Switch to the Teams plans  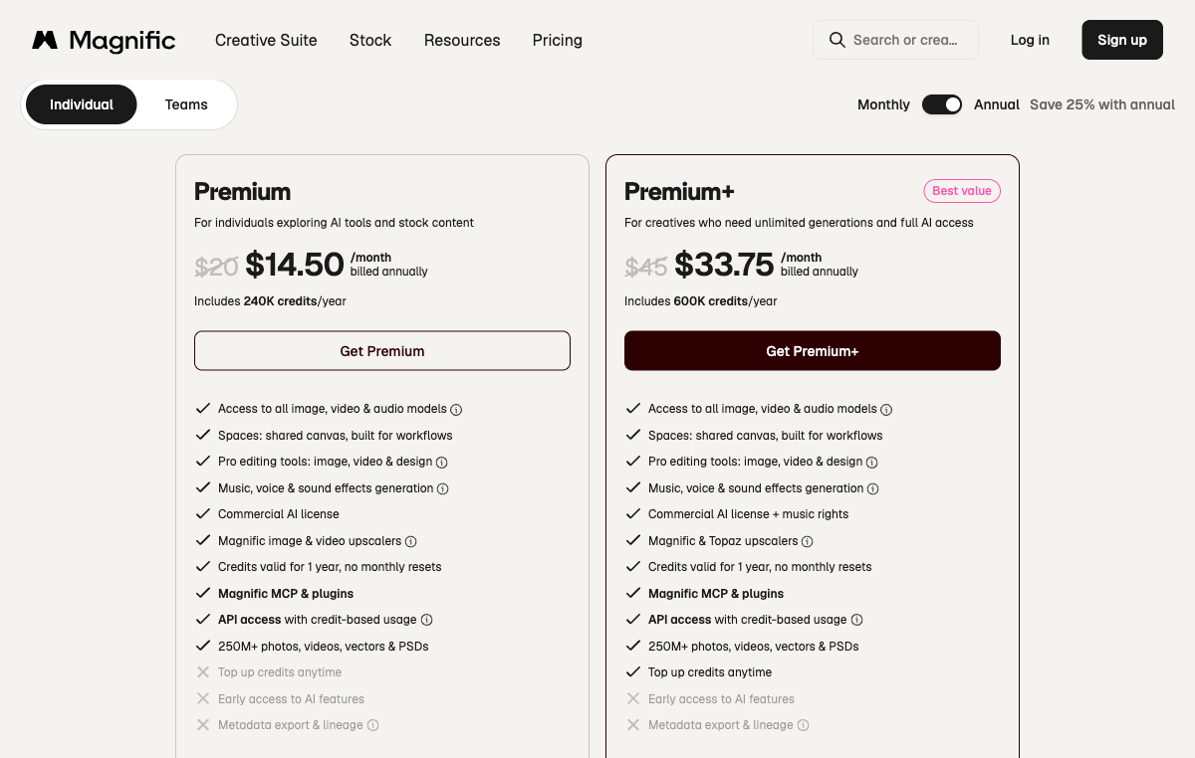click(186, 104)
